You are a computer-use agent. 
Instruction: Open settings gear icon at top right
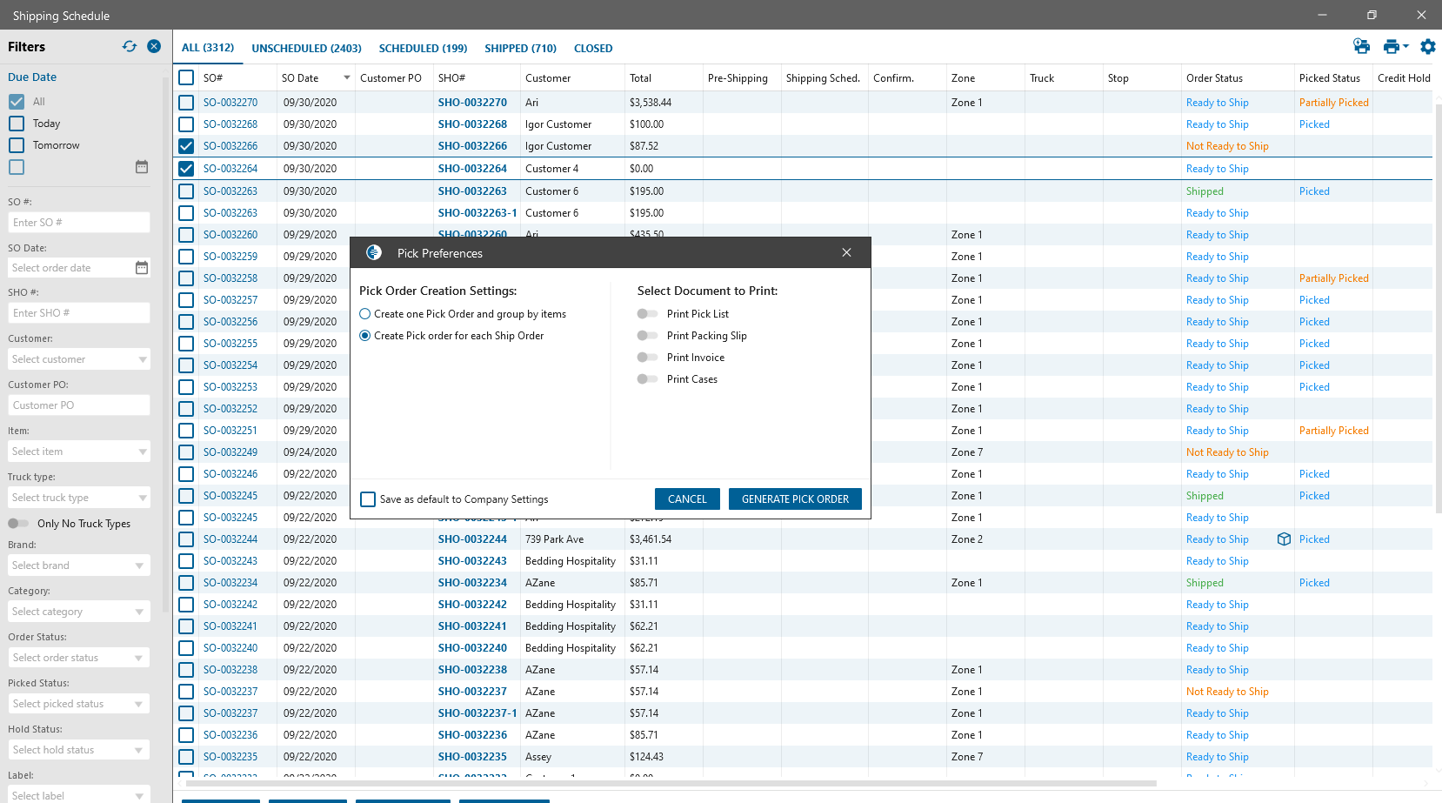(x=1427, y=47)
